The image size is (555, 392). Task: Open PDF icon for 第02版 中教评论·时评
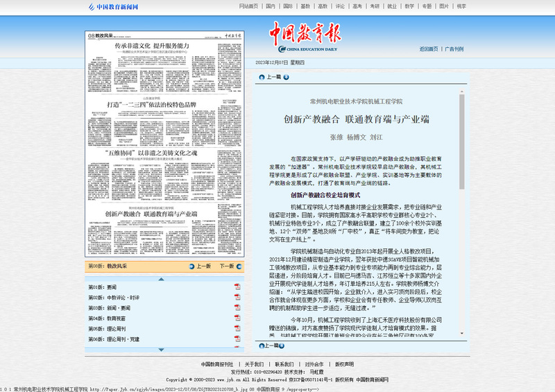pos(237,297)
